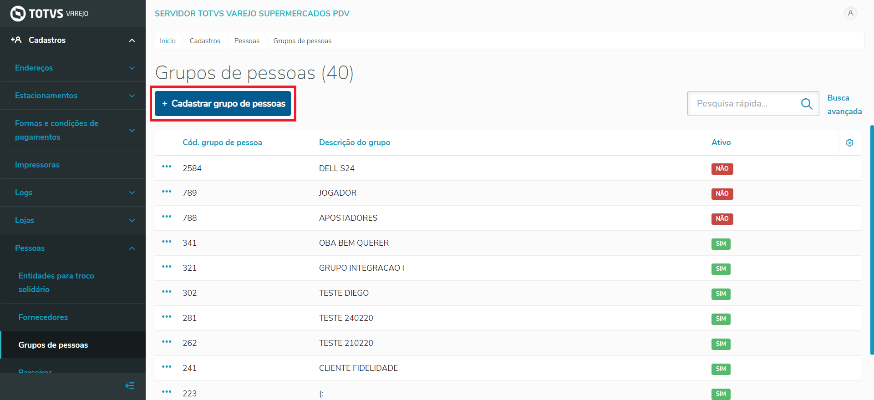
Task: Sort by Ativo column header
Action: tap(721, 142)
